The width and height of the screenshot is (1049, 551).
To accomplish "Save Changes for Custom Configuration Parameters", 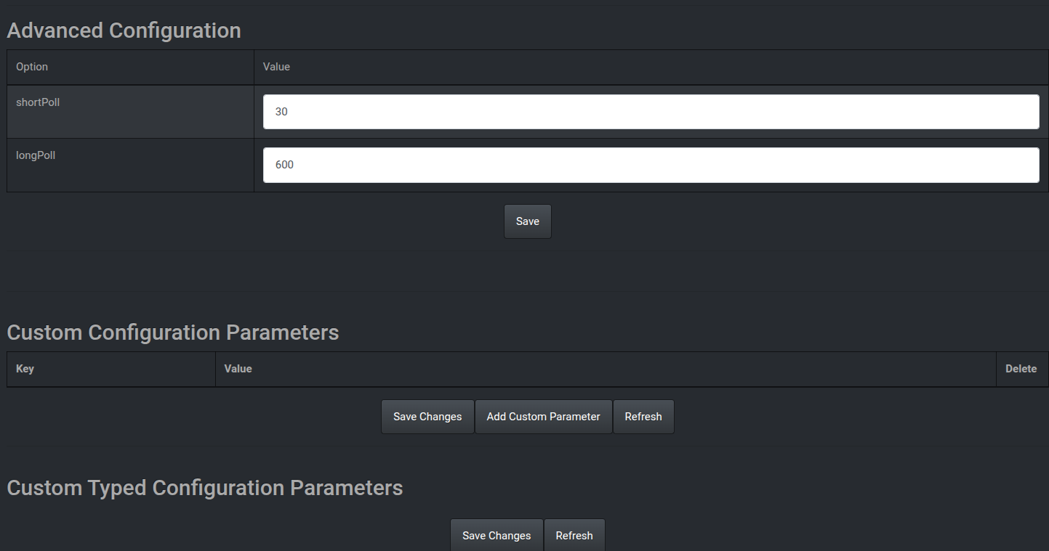I will pos(427,417).
